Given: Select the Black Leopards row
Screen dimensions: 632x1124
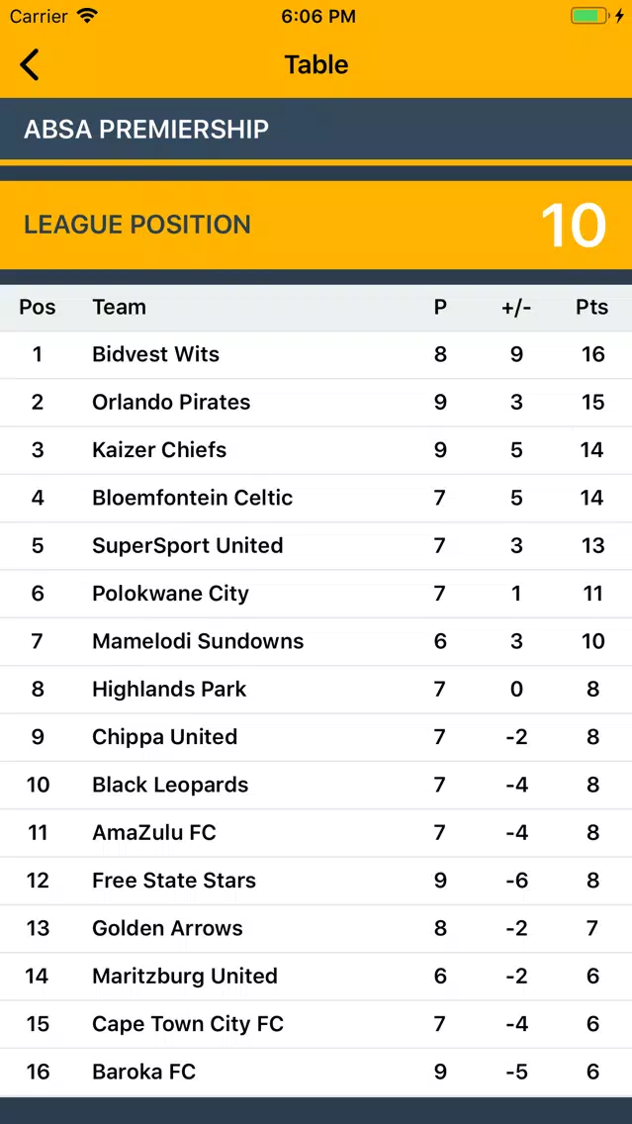Looking at the screenshot, I should tap(316, 785).
